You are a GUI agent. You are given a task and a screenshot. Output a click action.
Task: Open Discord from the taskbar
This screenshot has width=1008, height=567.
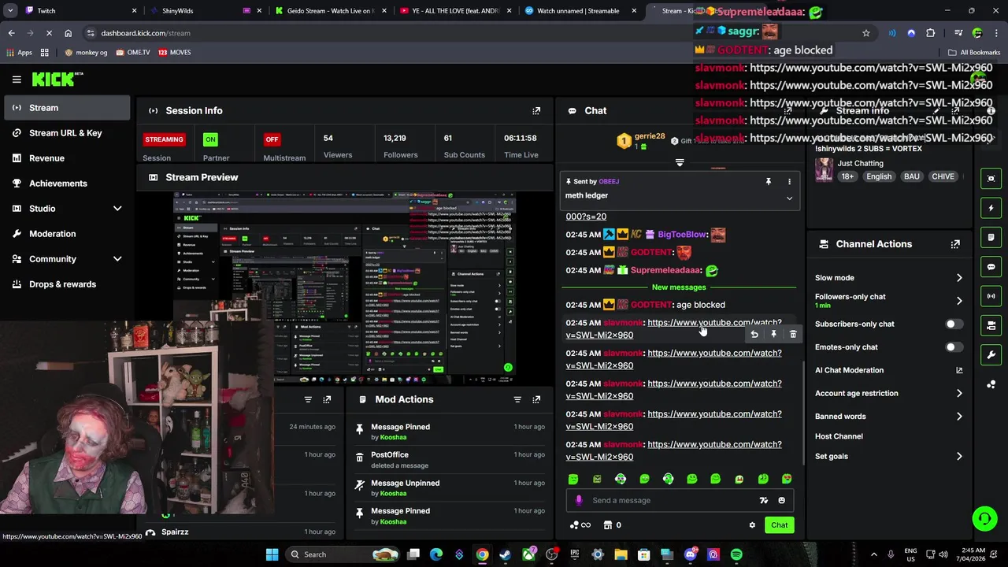[691, 554]
